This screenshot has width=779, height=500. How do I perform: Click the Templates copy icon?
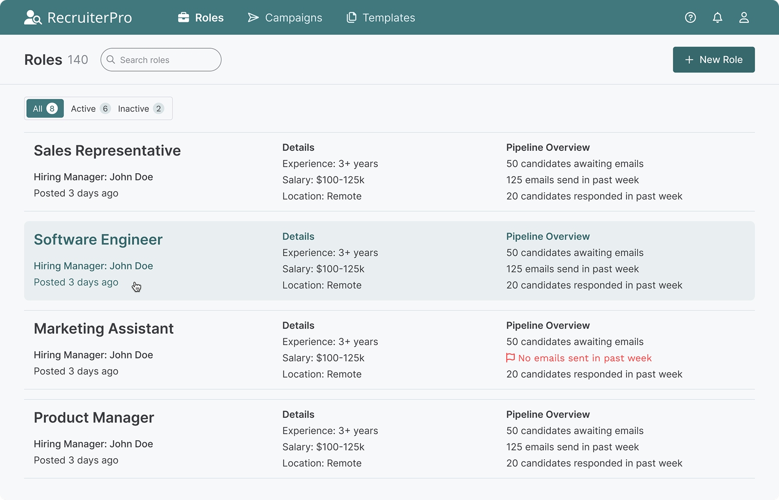(x=351, y=18)
